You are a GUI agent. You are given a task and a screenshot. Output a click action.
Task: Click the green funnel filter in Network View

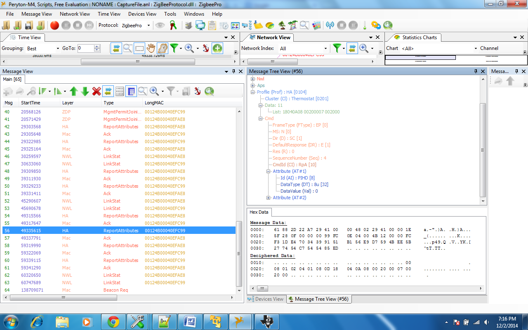(x=337, y=48)
